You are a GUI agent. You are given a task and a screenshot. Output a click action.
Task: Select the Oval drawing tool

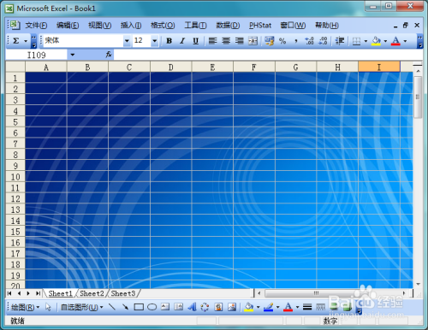click(152, 307)
